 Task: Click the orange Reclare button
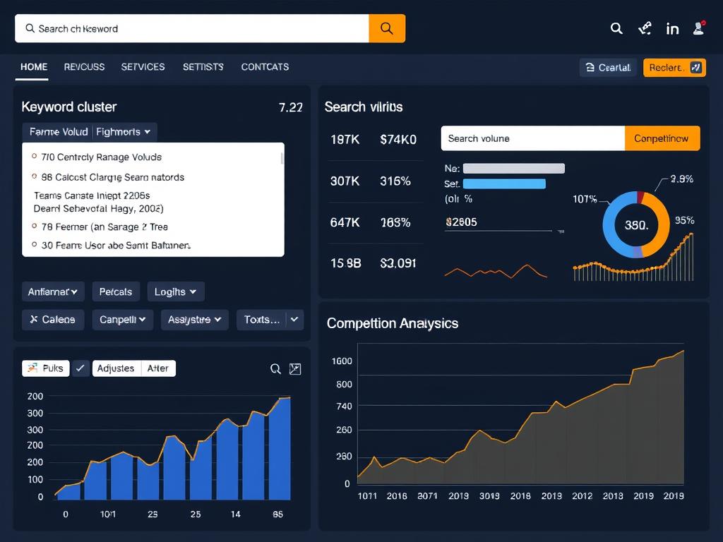pos(674,67)
